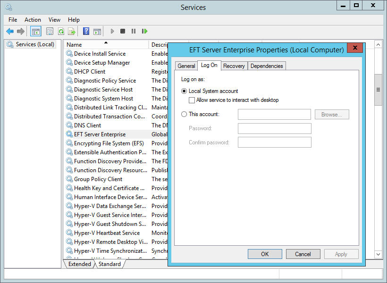The width and height of the screenshot is (387, 283).
Task: Click the Export List toolbar icon
Action: (72, 31)
